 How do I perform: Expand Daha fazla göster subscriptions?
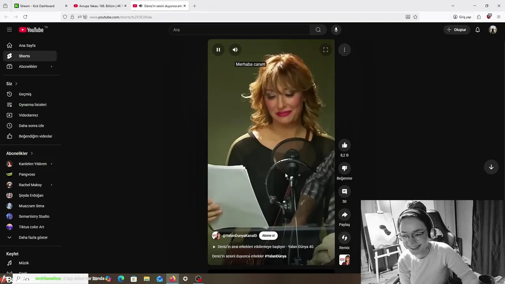tap(30, 237)
